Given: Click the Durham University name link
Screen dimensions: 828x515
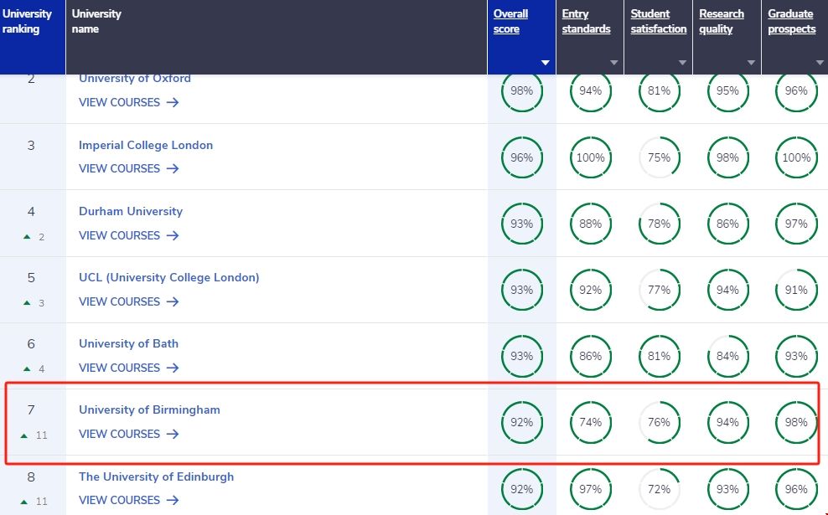Looking at the screenshot, I should click(131, 211).
